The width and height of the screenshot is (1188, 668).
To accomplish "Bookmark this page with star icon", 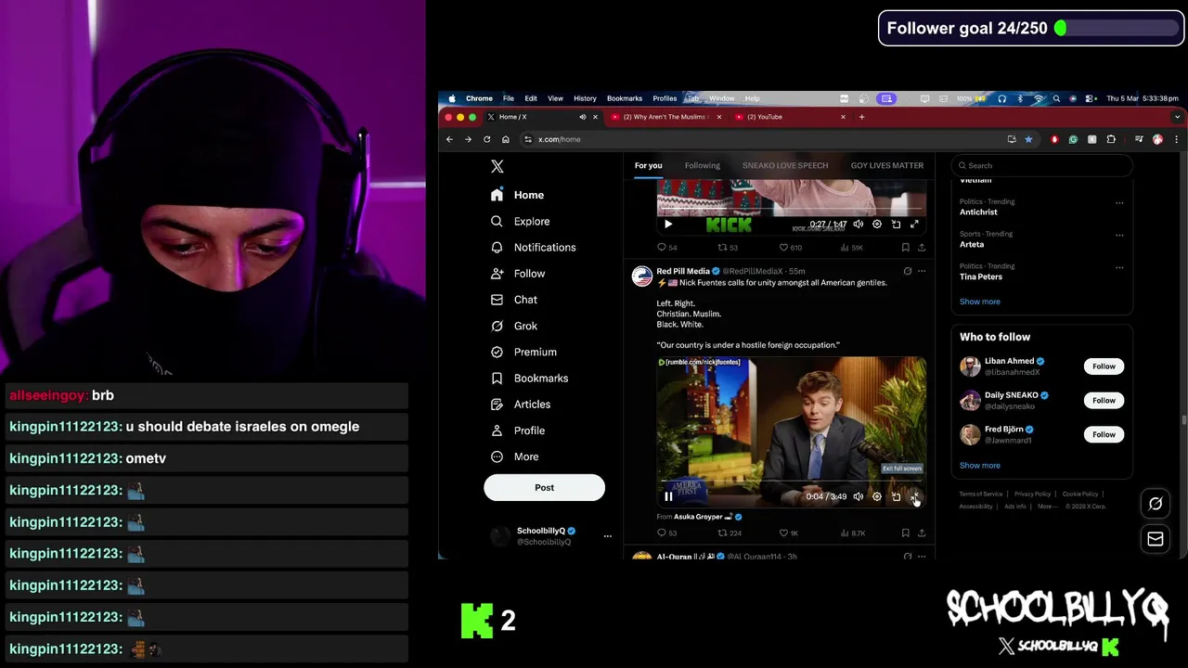I will [1028, 139].
